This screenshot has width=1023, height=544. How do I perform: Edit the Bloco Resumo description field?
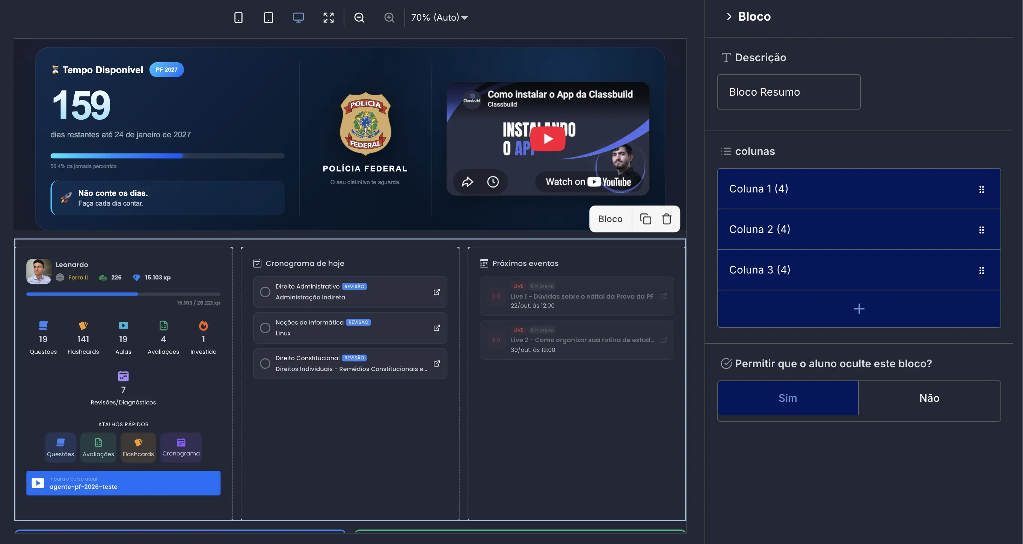789,92
